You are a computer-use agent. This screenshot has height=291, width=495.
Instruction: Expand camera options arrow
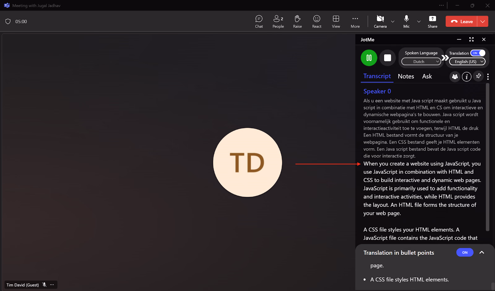coord(393,22)
